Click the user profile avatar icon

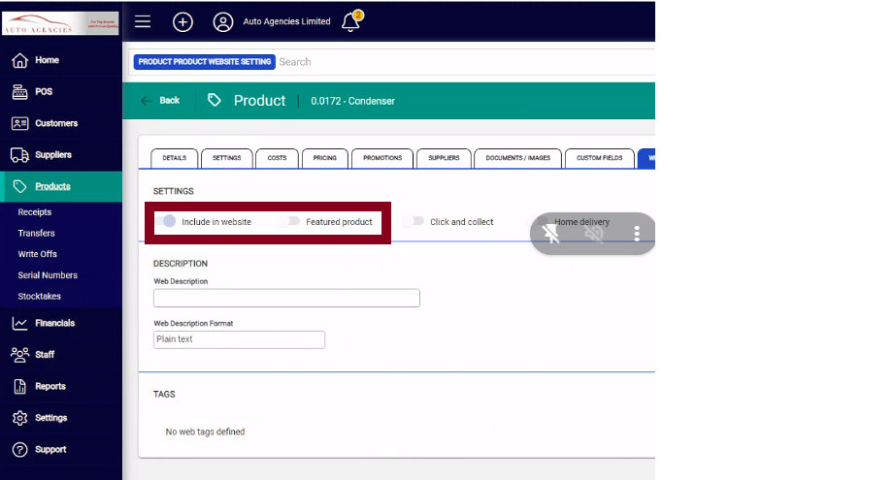pos(223,21)
